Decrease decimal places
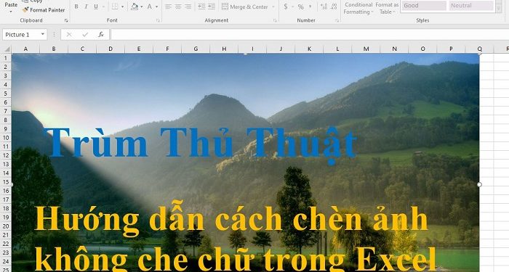509x272 pixels. pyautogui.click(x=334, y=7)
